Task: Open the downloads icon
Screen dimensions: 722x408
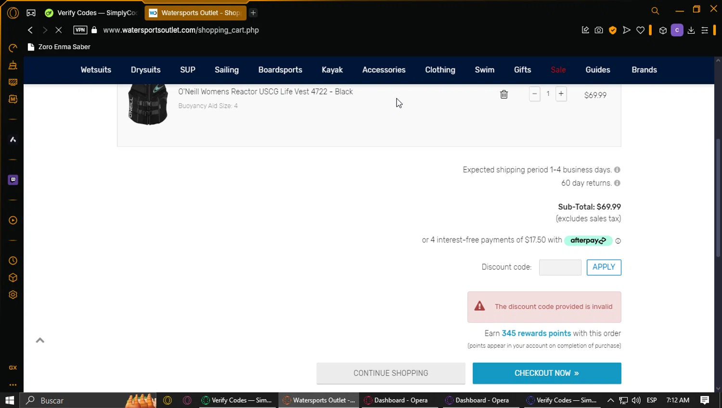Action: coord(691,30)
